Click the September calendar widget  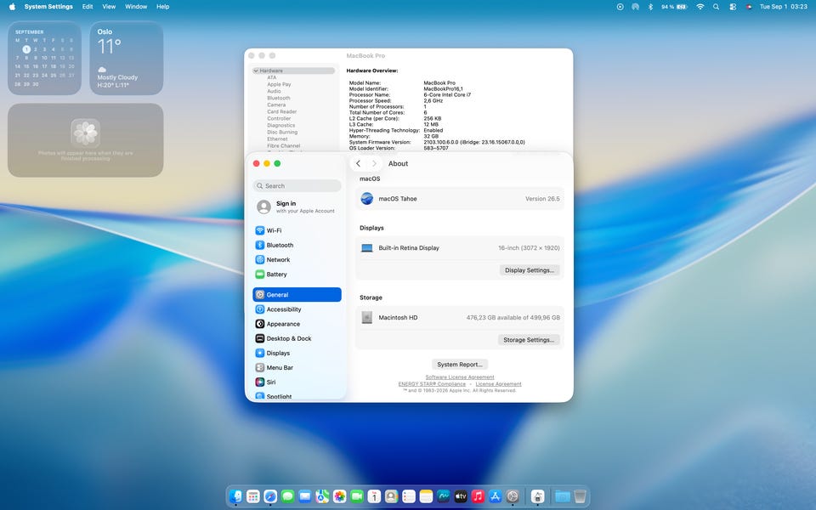pos(44,58)
